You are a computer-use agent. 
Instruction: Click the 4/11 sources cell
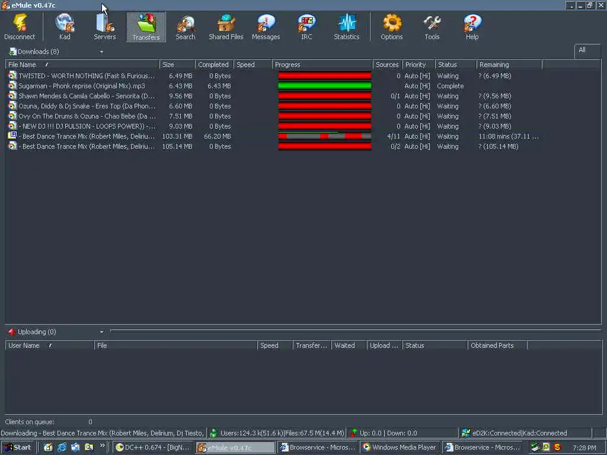[x=394, y=136]
